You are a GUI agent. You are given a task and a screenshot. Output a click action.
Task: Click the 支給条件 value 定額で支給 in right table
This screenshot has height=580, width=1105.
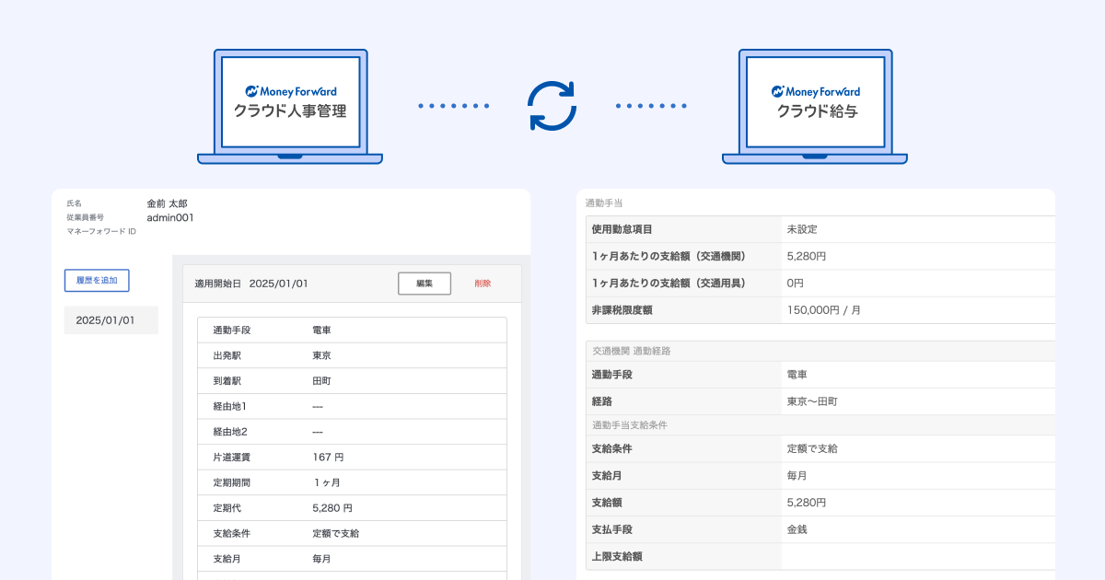(x=812, y=448)
